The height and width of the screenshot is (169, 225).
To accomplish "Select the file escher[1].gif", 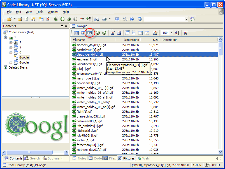I will [85, 140].
